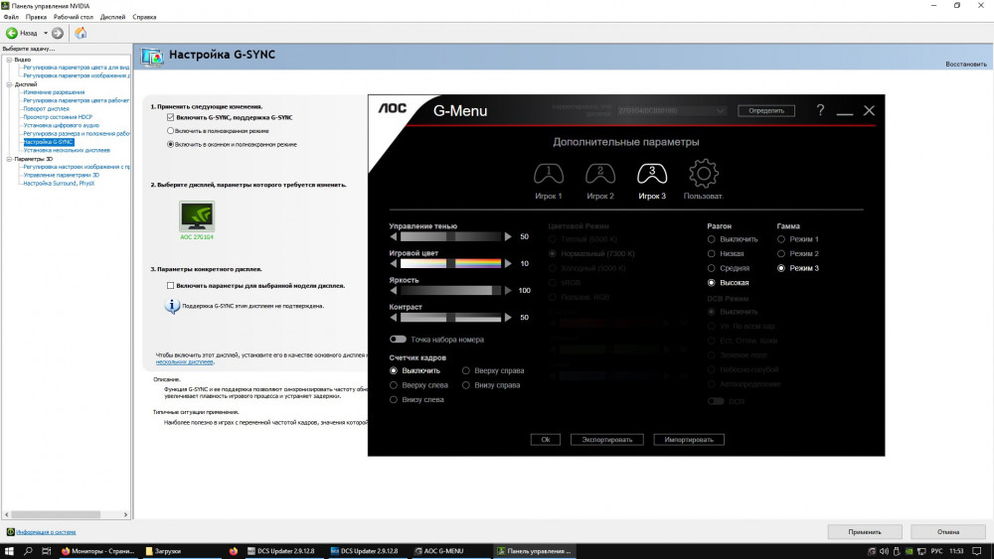994x559 pixels.
Task: Select the Игрок 2 gamepad profile icon
Action: (599, 174)
